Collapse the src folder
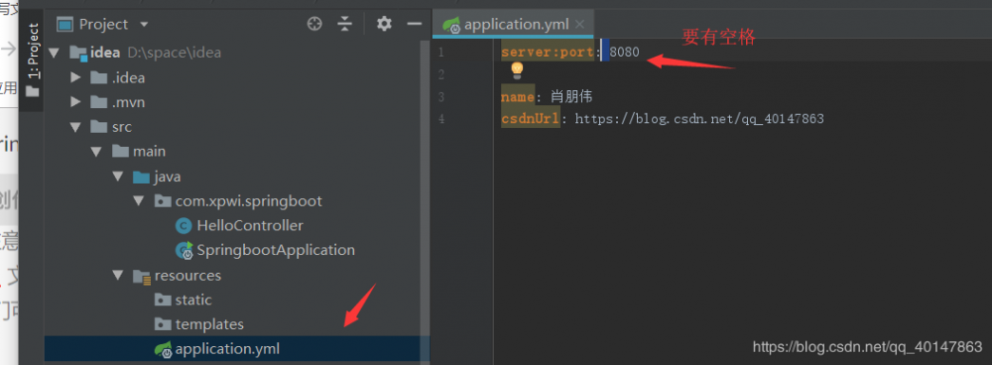 point(76,127)
